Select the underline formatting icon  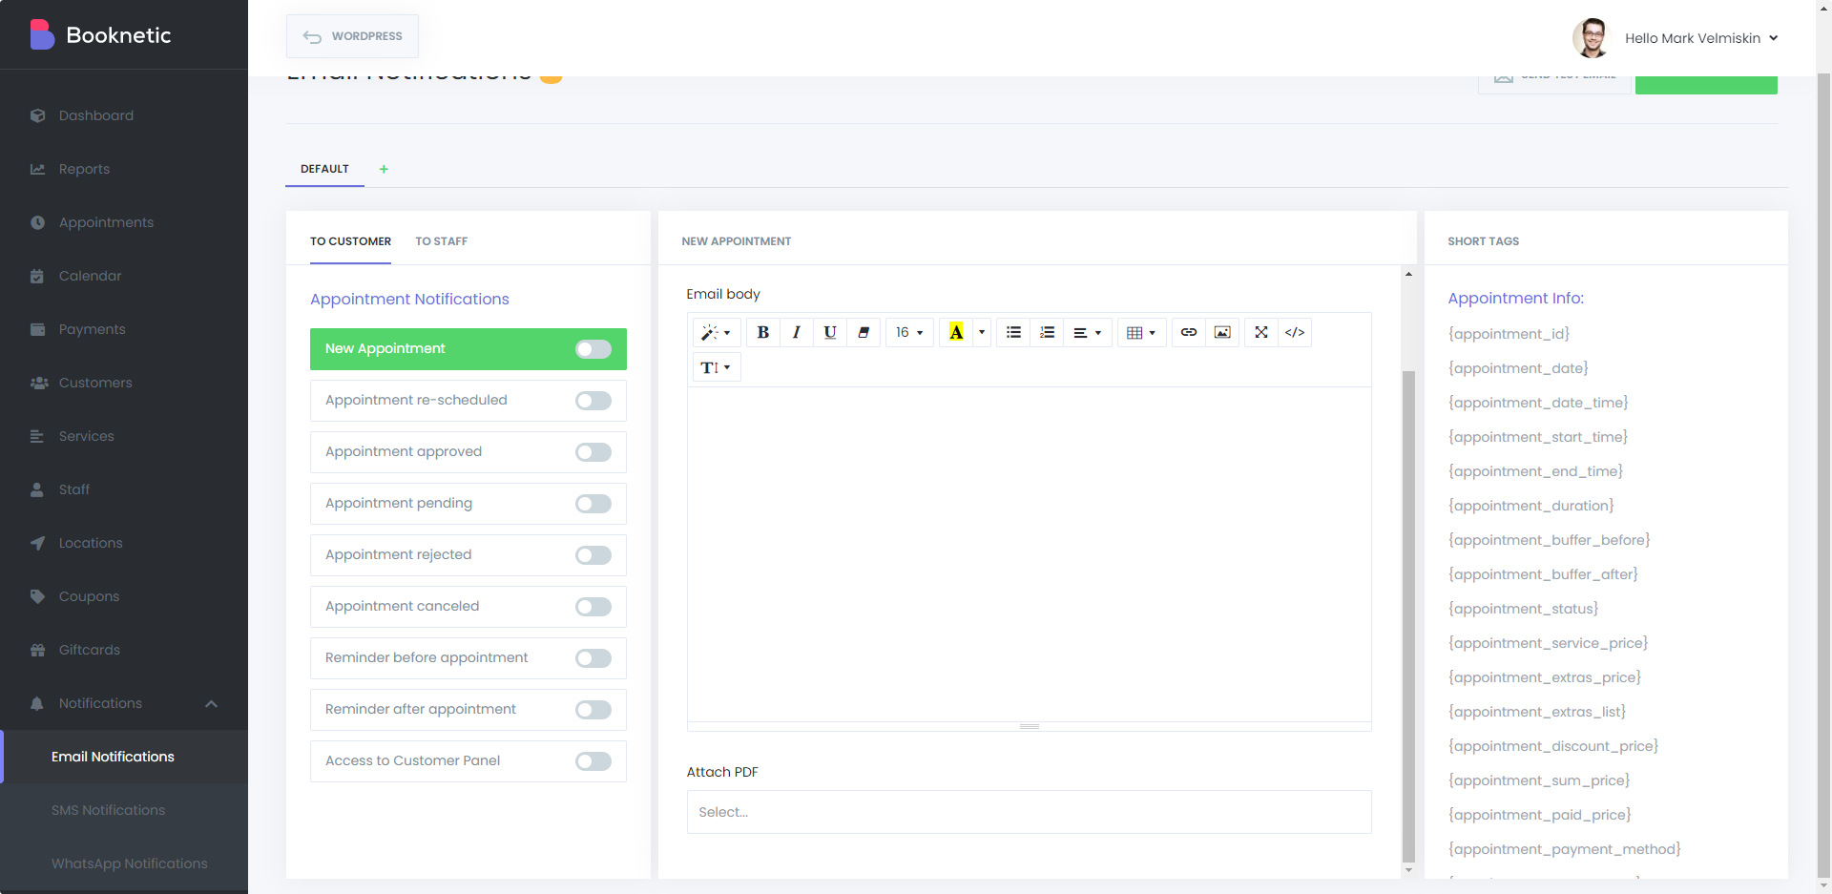829,332
